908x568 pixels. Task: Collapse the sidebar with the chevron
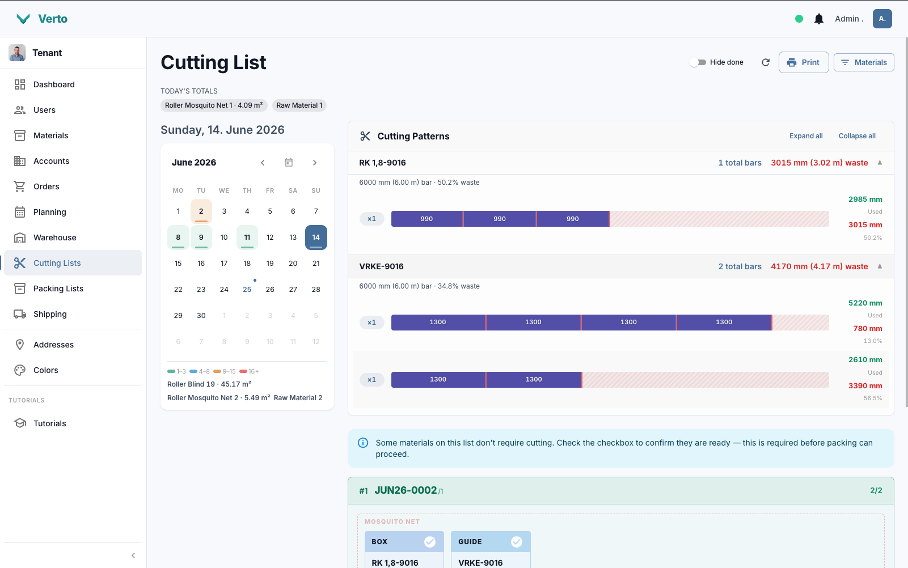[133, 556]
